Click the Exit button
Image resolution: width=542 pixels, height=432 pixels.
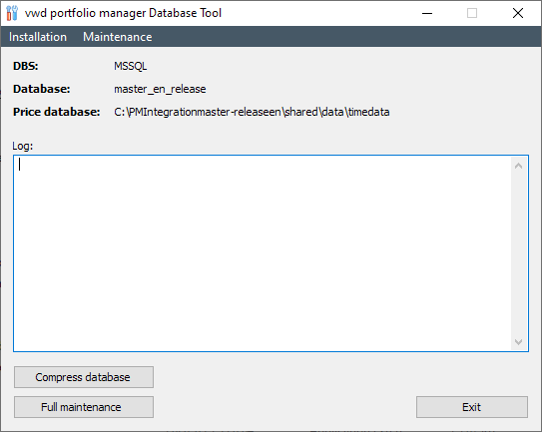pyautogui.click(x=472, y=407)
